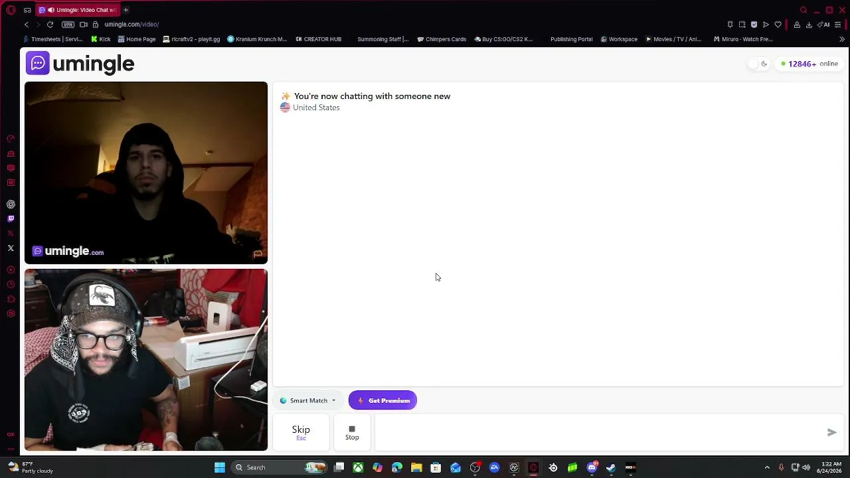Open GX Control speedometer icon
850x478 pixels.
point(11,139)
